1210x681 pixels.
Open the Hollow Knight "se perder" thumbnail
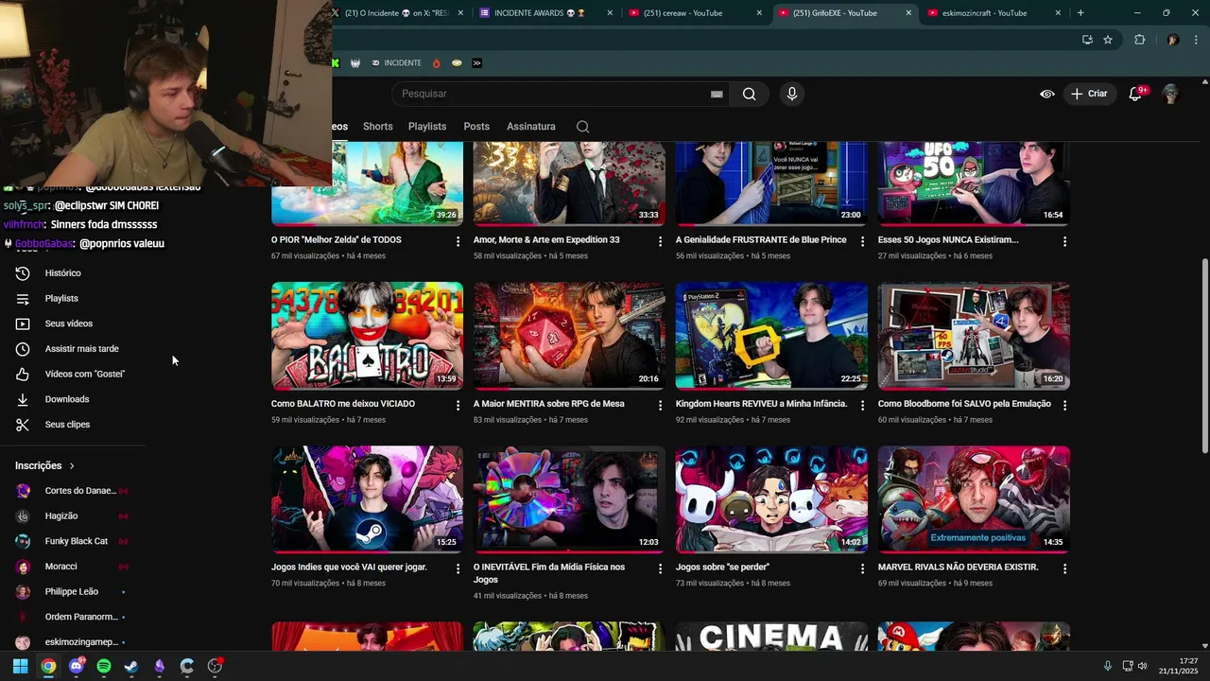click(771, 499)
